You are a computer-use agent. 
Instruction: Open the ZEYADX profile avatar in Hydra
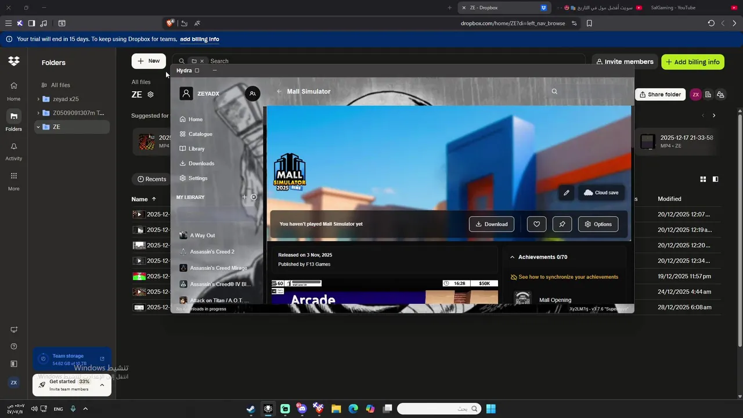click(186, 93)
